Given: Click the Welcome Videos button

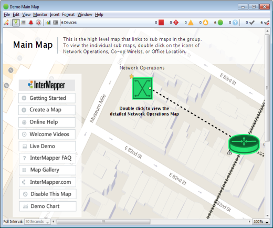Looking at the screenshot, I should [47, 134].
